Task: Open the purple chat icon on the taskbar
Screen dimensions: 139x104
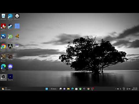Action: coord(64,89)
